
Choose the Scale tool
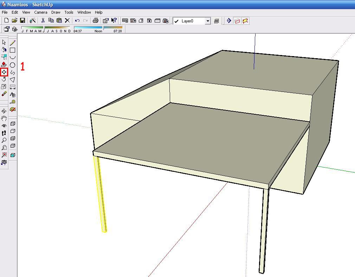(4, 87)
